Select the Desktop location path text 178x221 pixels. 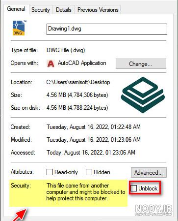tap(78, 82)
